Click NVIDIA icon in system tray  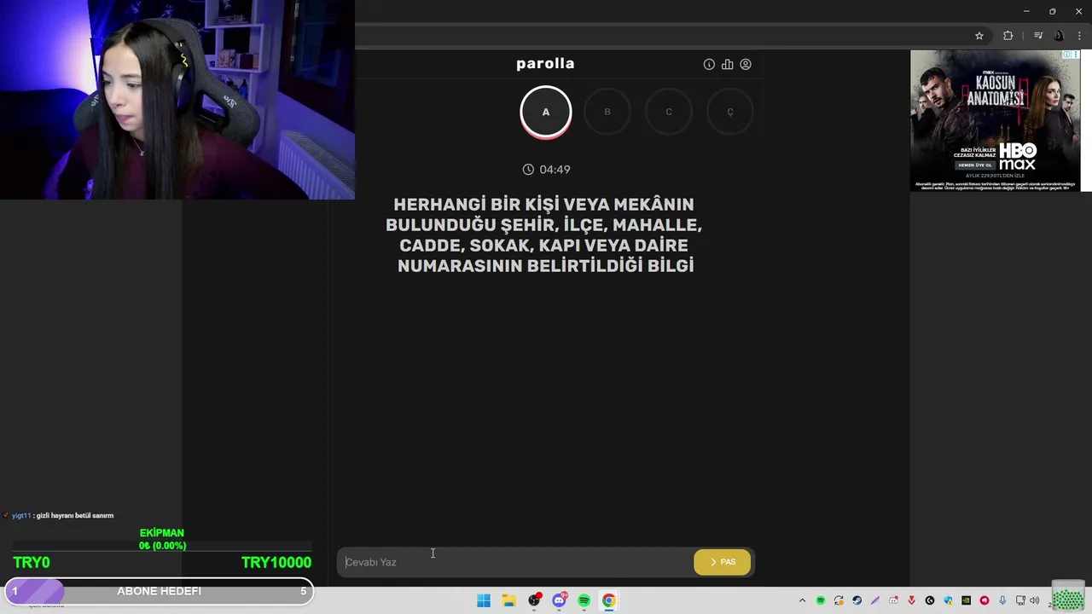click(x=966, y=600)
